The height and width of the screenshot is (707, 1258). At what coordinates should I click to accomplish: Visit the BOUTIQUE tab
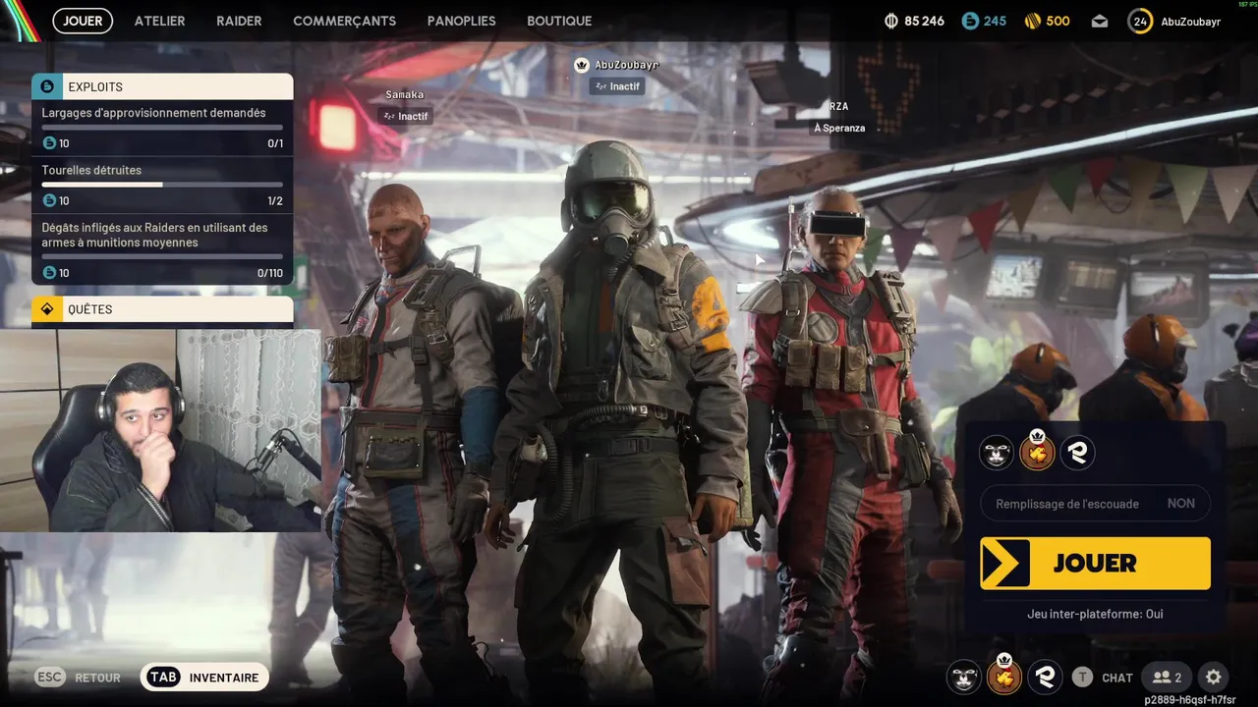pos(559,21)
